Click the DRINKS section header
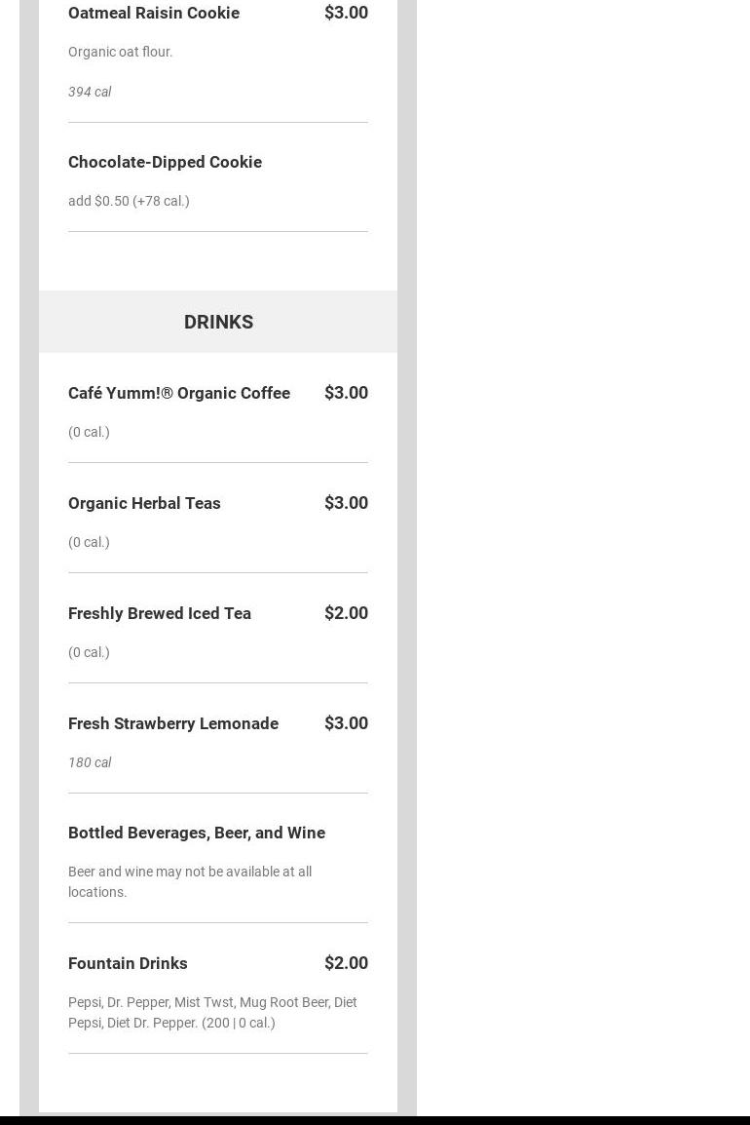Screen dimensions: 750x1125 click(218, 322)
